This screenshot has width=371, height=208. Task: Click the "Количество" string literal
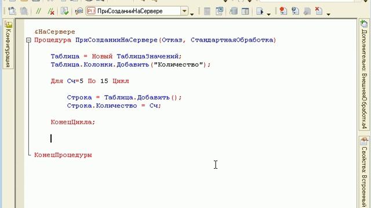tap(179, 65)
